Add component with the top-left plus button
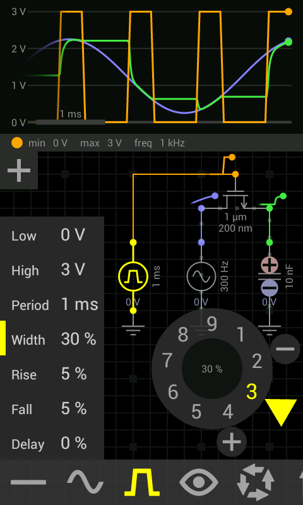Screen dimensions: 303x505 (19, 170)
